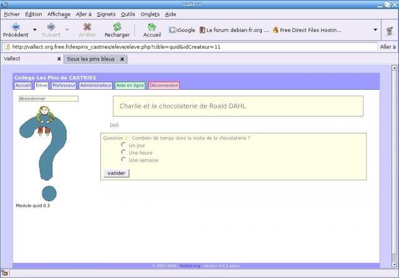Open the Aide menu
The image size is (399, 278).
[170, 14]
